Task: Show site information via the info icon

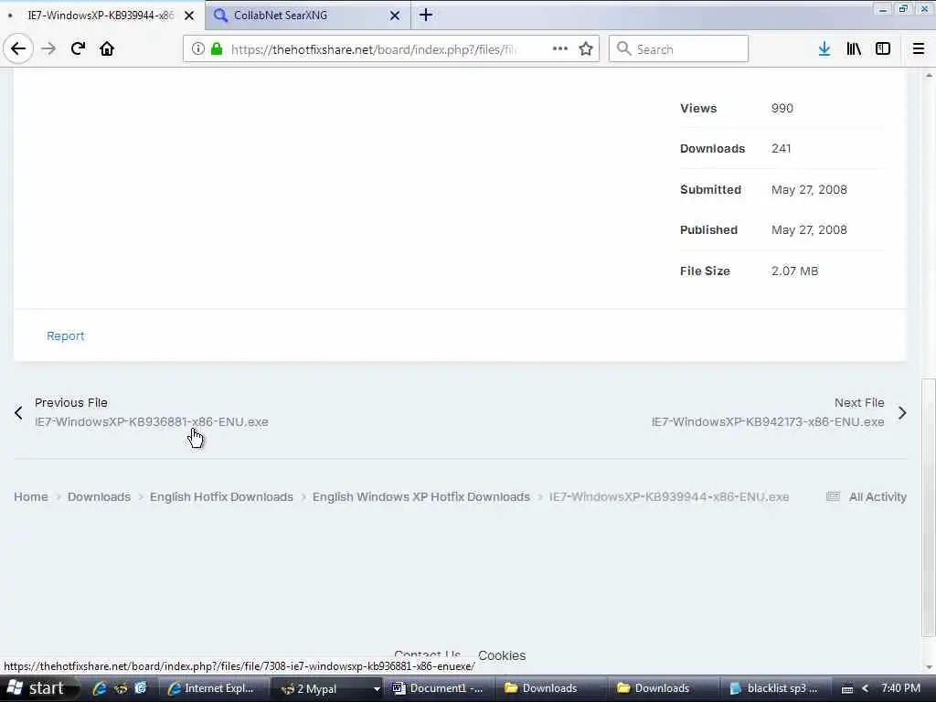Action: pos(198,49)
